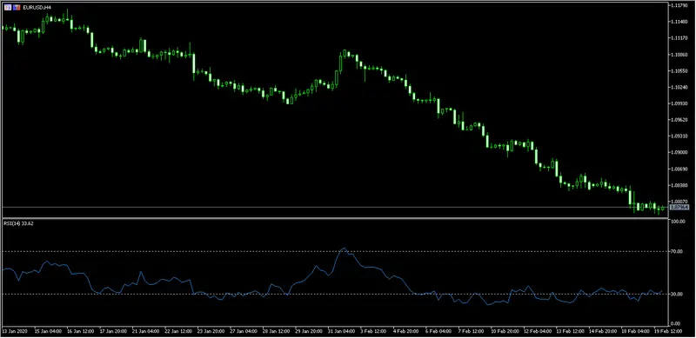Click the 1.09000 price scale label
The height and width of the screenshot is (338, 696).
point(678,152)
